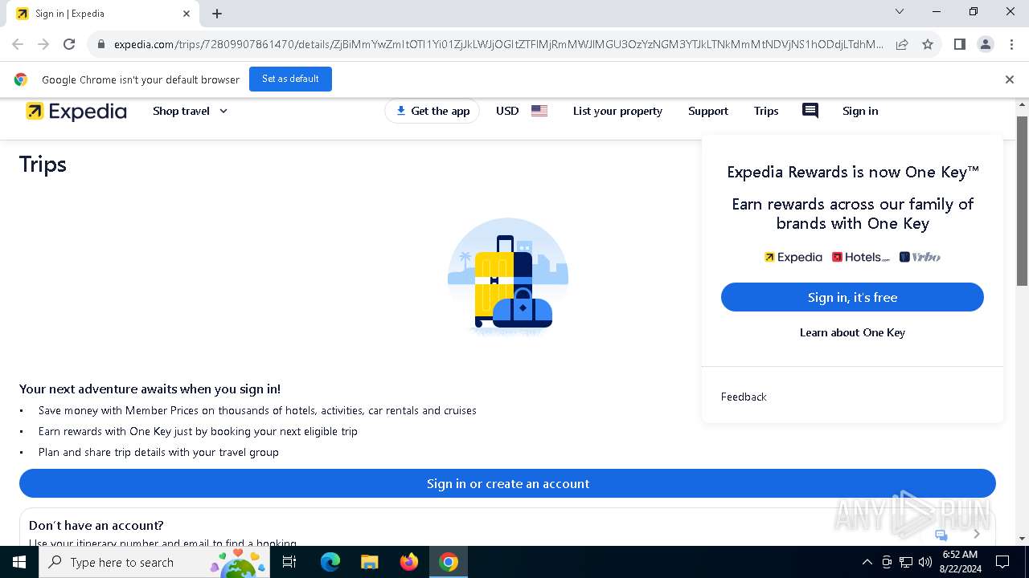Toggle the Chrome side panel
This screenshot has width=1029, height=578.
959,44
